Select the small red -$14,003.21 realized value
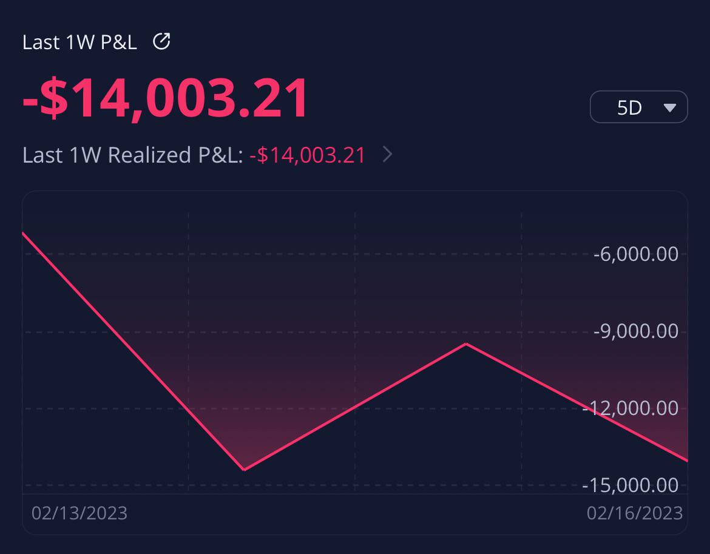Screen dimensions: 710x554 tap(307, 155)
